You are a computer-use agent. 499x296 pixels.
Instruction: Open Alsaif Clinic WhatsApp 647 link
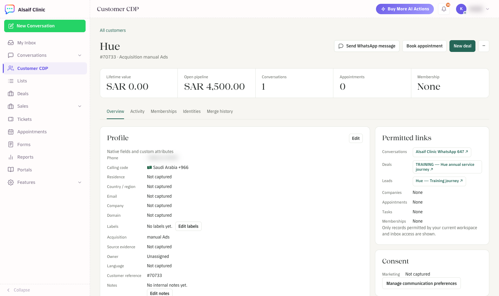tap(442, 152)
